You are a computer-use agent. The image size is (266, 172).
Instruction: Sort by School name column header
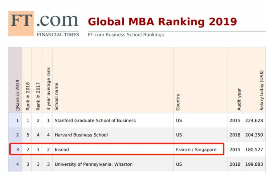(x=57, y=97)
